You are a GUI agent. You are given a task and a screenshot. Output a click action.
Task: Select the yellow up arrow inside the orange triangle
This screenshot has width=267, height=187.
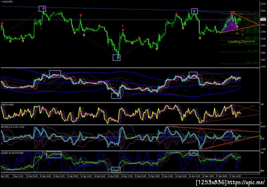(x=237, y=27)
